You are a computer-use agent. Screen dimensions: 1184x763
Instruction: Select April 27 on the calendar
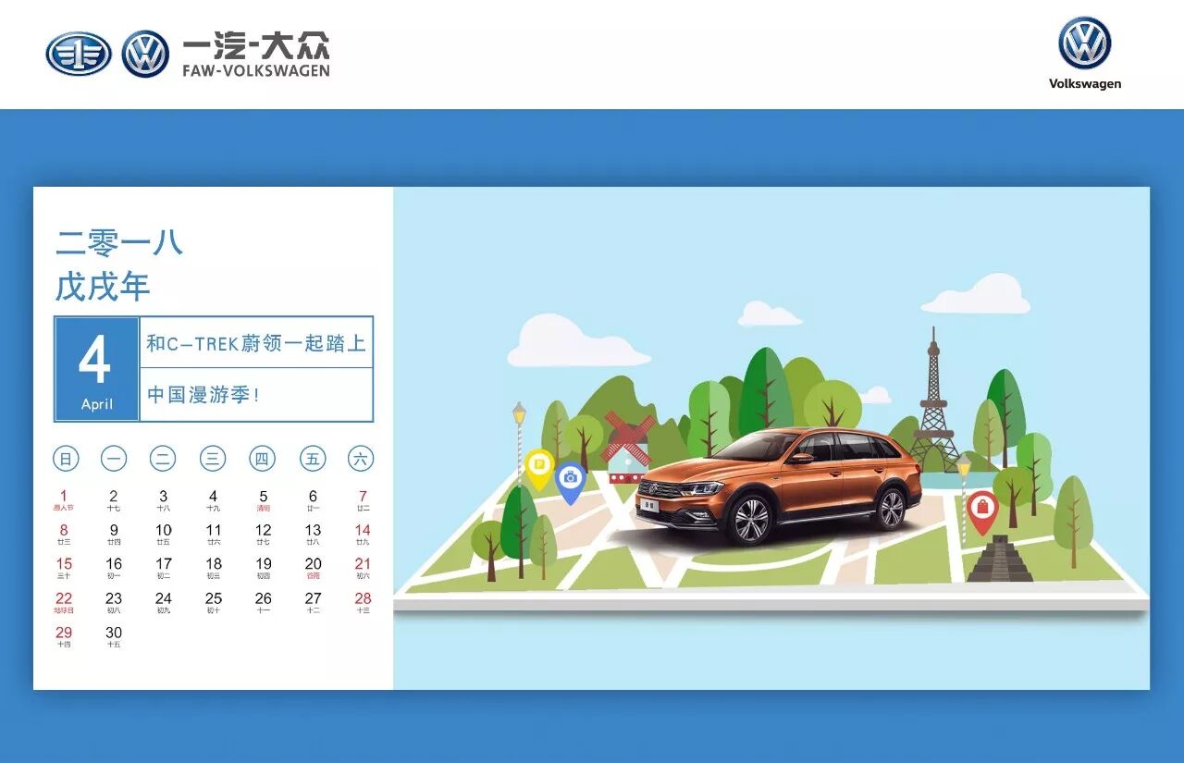coord(314,602)
